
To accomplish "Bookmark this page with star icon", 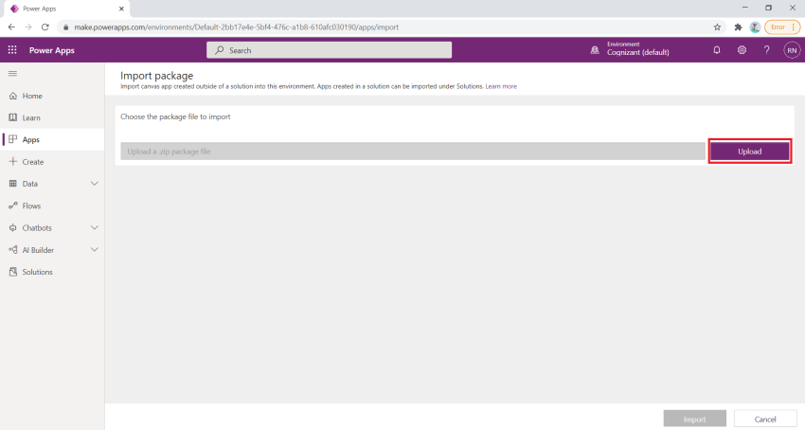I will [717, 27].
